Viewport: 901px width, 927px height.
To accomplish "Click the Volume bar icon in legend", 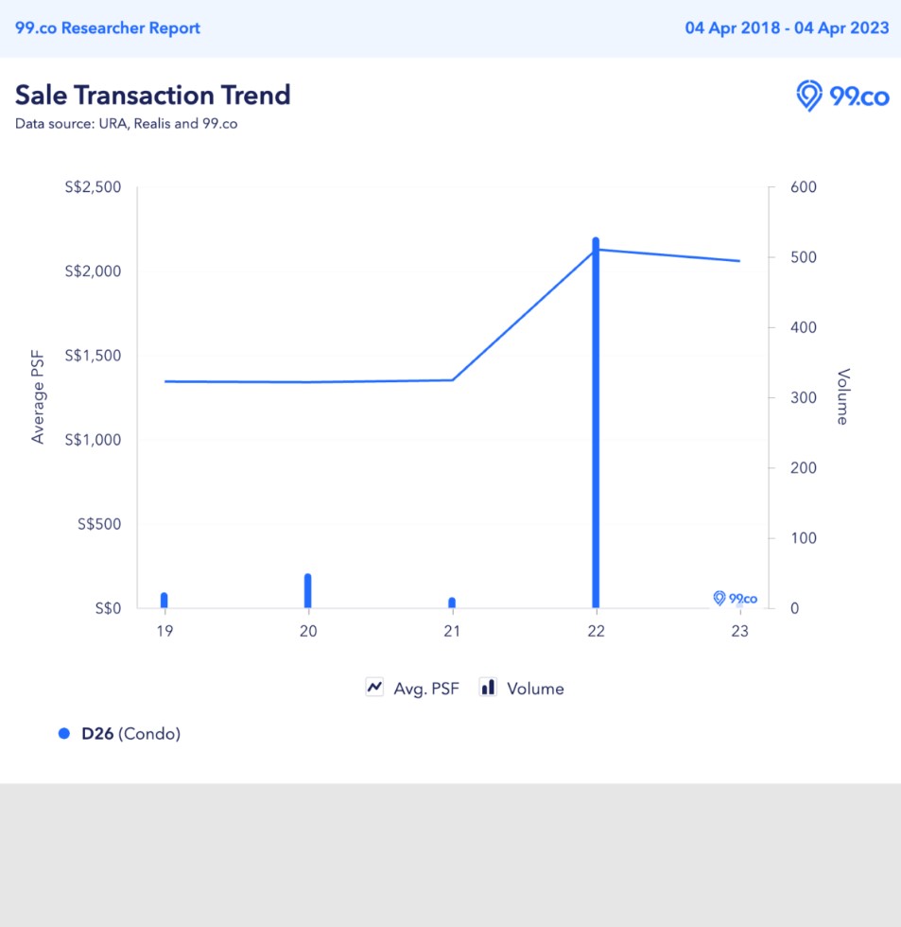I will (x=488, y=688).
